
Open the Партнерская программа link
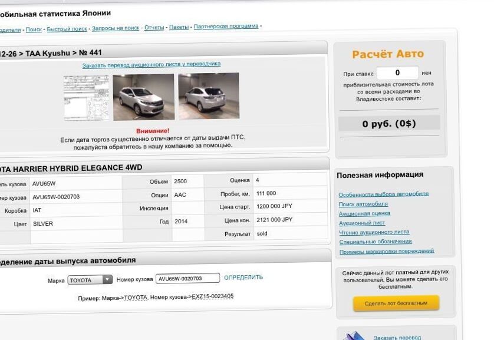(x=226, y=26)
